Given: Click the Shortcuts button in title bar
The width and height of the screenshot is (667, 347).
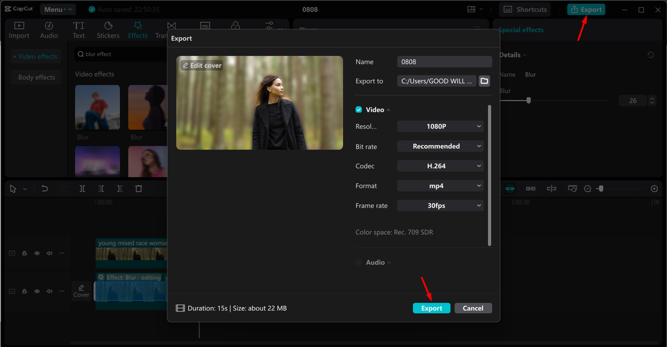Looking at the screenshot, I should (x=525, y=9).
